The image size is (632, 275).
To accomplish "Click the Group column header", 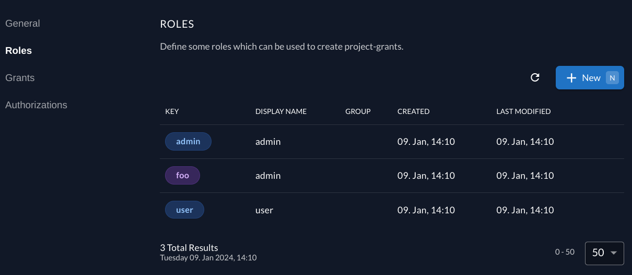I will [x=358, y=111].
